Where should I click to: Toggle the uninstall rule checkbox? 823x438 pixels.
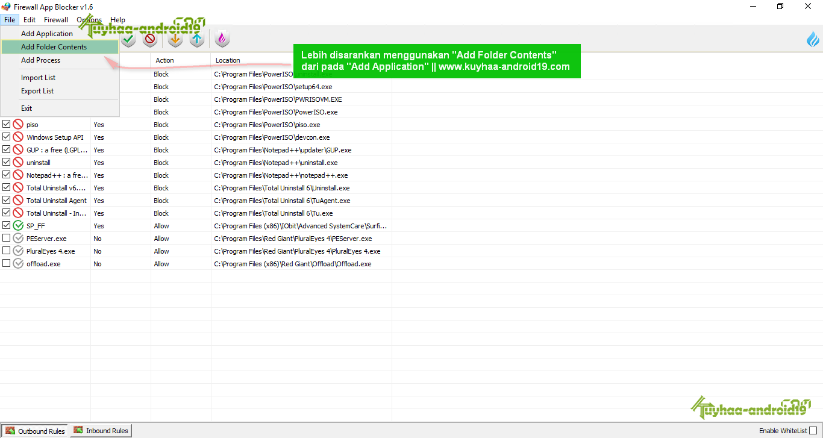(6, 162)
